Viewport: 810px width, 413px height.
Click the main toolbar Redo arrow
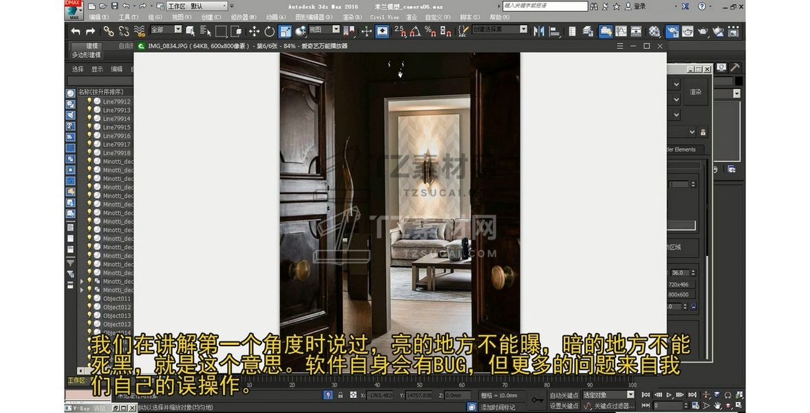click(90, 32)
